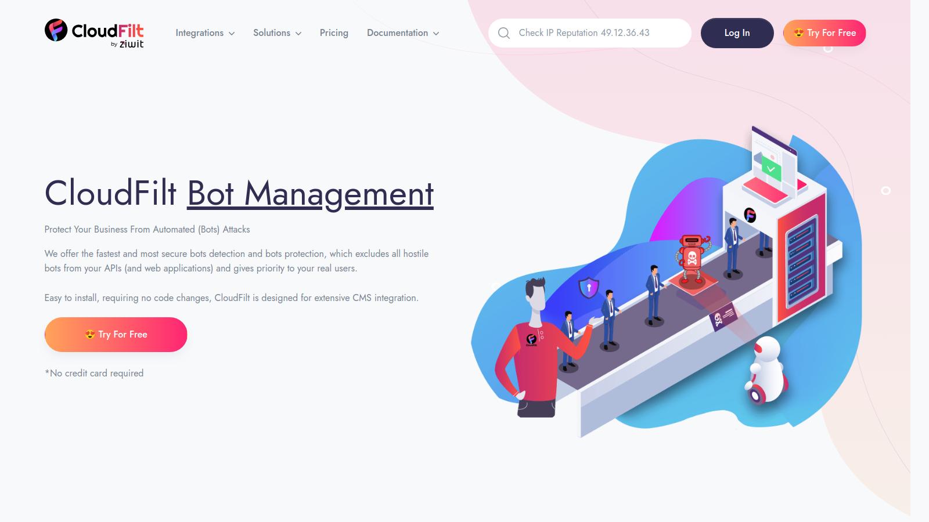Screen dimensions: 929x522
Task: Click the CloudFilt logo icon
Action: (x=56, y=30)
